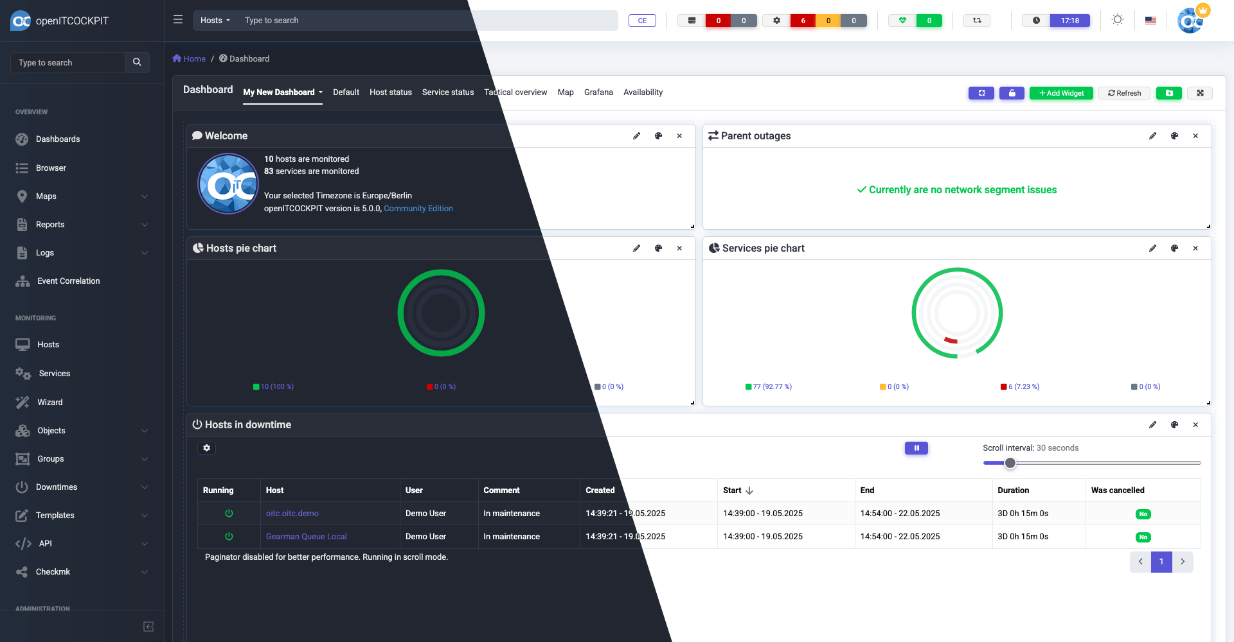
Task: Open the Community Edition link
Action: click(x=418, y=209)
